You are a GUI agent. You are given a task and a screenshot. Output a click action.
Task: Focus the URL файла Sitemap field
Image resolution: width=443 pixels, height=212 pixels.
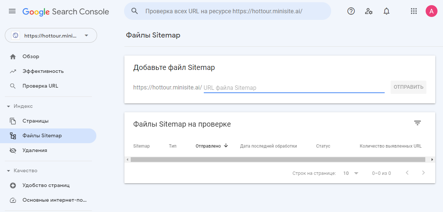pyautogui.click(x=293, y=88)
